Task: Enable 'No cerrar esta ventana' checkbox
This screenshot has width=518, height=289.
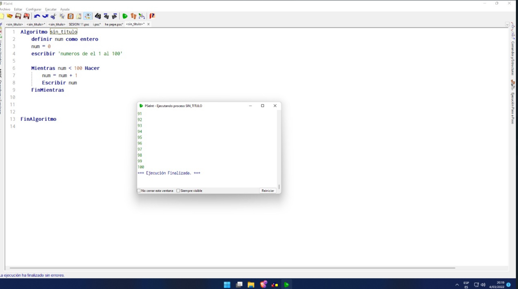Action: tap(139, 191)
